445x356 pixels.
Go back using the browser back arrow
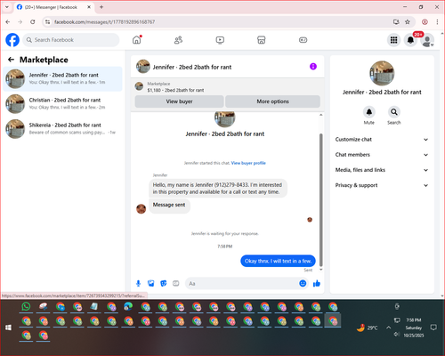click(8, 21)
